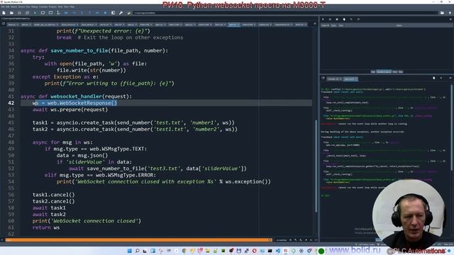Step into function in debugger

[x=82, y=13]
